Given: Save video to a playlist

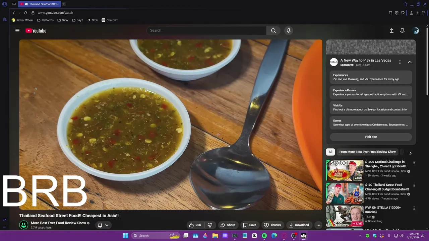Looking at the screenshot, I should click(x=250, y=225).
